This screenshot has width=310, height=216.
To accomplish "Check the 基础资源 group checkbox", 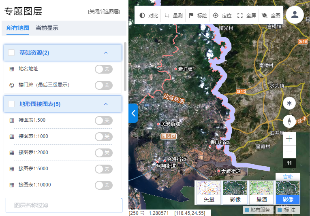I will (11, 53).
